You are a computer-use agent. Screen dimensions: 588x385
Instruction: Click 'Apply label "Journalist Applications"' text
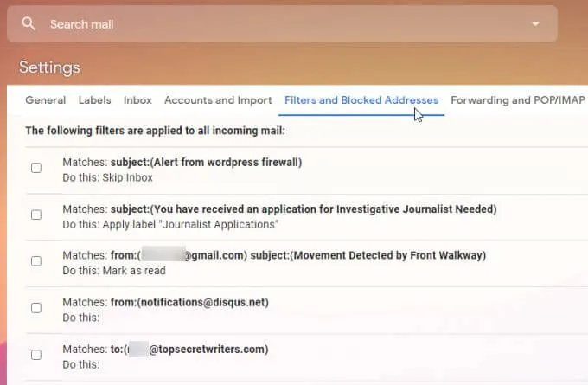pos(190,224)
